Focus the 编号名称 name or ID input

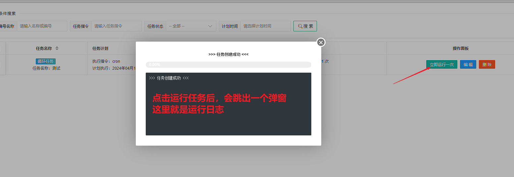(x=42, y=26)
